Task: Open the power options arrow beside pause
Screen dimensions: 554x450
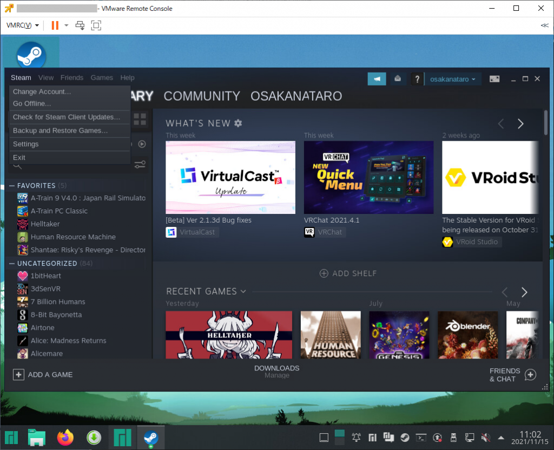Action: 66,25
